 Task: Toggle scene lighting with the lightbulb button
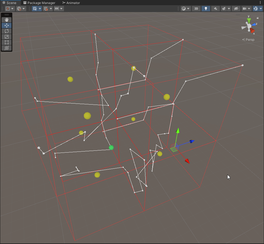point(206,9)
